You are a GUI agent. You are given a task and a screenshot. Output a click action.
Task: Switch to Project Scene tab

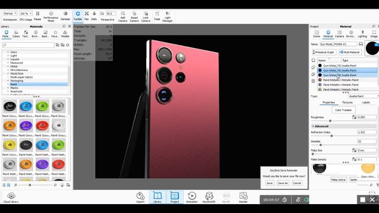click(x=317, y=34)
